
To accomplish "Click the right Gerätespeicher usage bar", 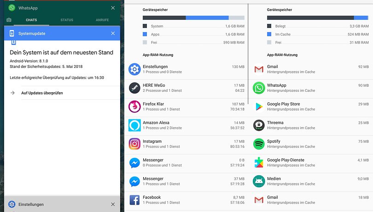I will tap(317, 17).
